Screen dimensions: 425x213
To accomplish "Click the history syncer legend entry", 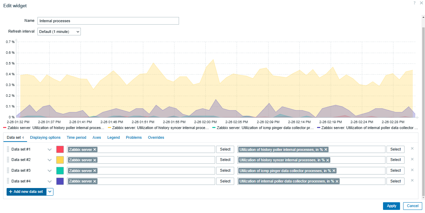I will click(x=158, y=128).
